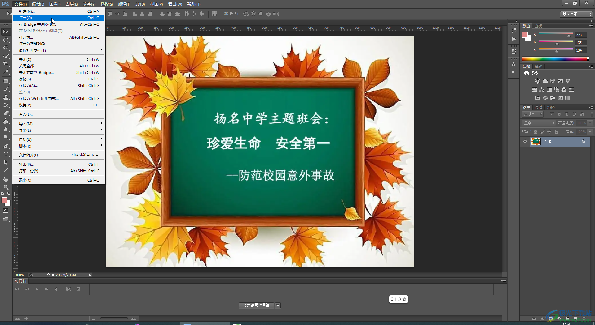
Task: Select the Elliptical Marquee tool
Action: (6, 40)
